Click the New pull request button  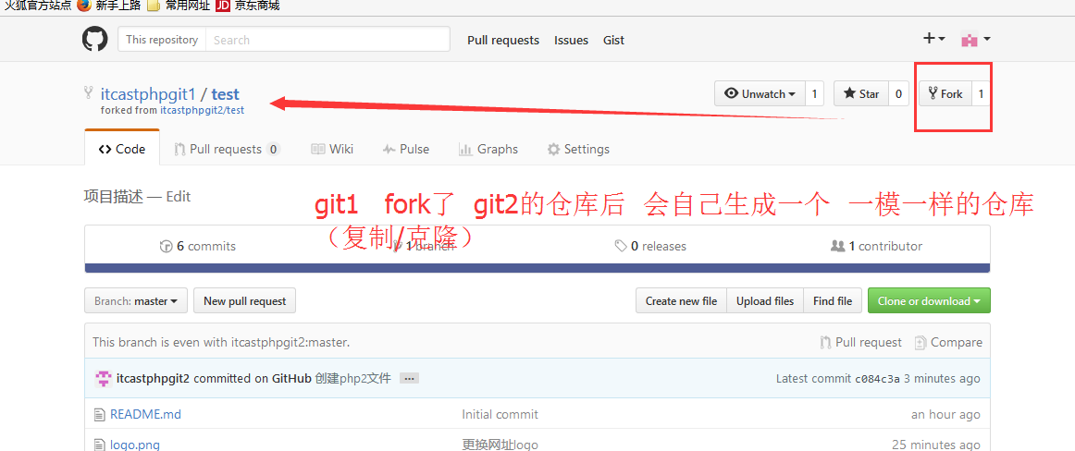tap(245, 301)
